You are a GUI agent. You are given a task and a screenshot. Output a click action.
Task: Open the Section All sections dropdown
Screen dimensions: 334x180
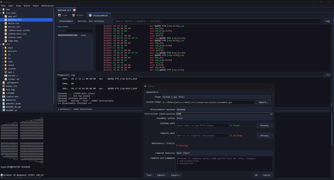[x=100, y=21]
